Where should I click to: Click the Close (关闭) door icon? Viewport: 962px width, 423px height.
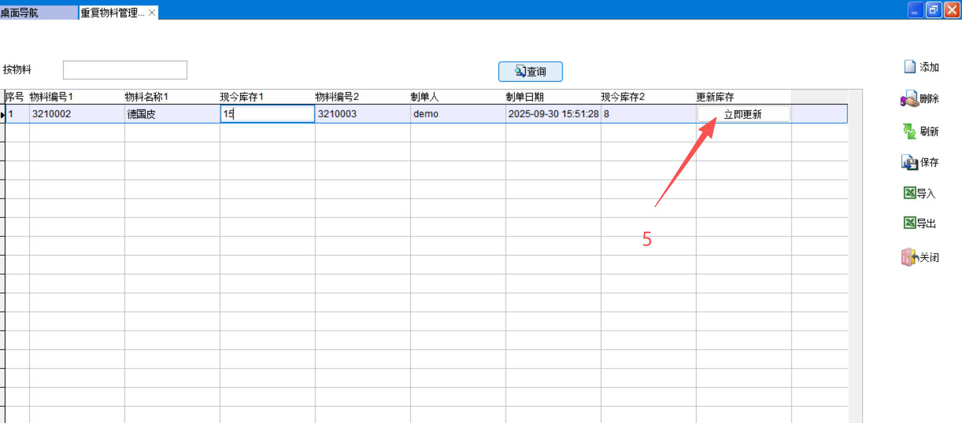click(909, 257)
